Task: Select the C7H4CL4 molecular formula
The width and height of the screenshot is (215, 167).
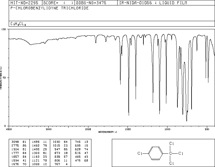Action: coord(18,24)
